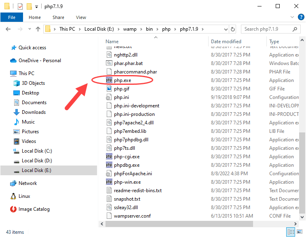The width and height of the screenshot is (306, 237).
Task: Select the php-cgi.exe file icon
Action: point(109,157)
